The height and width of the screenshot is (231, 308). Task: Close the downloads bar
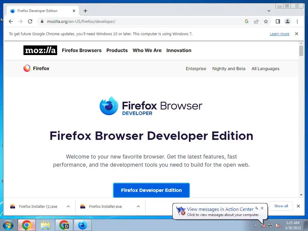click(x=298, y=206)
